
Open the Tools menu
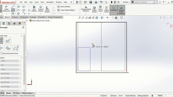pos(42,2)
